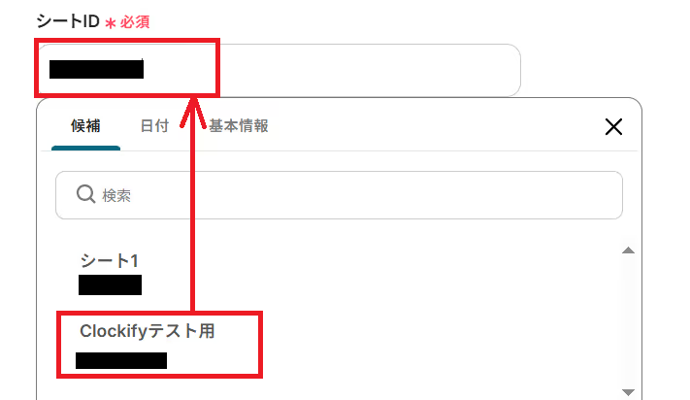Close the candidate panel with the X icon
This screenshot has height=400, width=690.
click(x=613, y=127)
